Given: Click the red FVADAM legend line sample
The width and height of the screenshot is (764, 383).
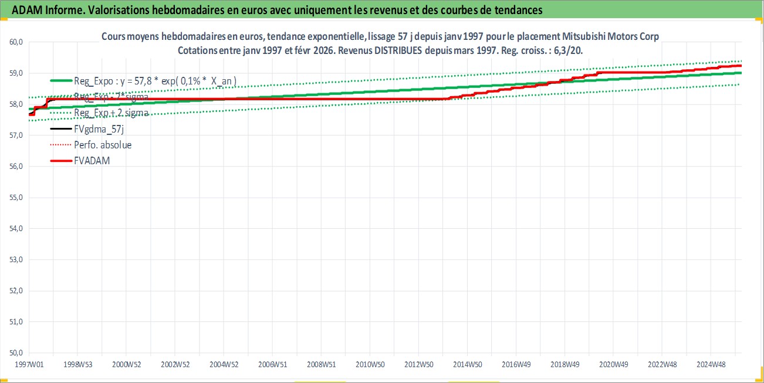Looking at the screenshot, I should pyautogui.click(x=60, y=160).
